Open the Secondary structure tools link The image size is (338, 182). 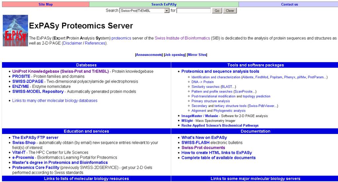(x=199, y=106)
